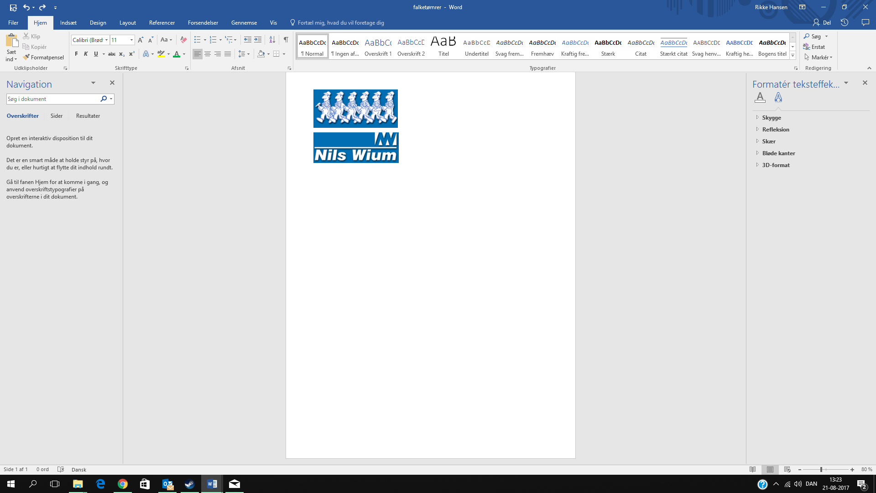The image size is (876, 493).
Task: Open the Referencer ribbon tab
Action: pos(162,22)
